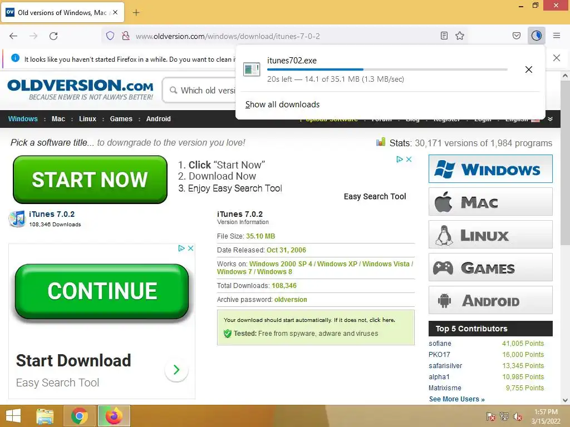Viewport: 570px width, 427px height.
Task: Close the Old versions of Windows tab
Action: tap(115, 12)
